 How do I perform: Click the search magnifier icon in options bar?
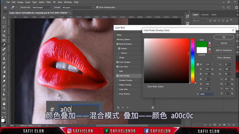pyautogui.click(x=224, y=7)
